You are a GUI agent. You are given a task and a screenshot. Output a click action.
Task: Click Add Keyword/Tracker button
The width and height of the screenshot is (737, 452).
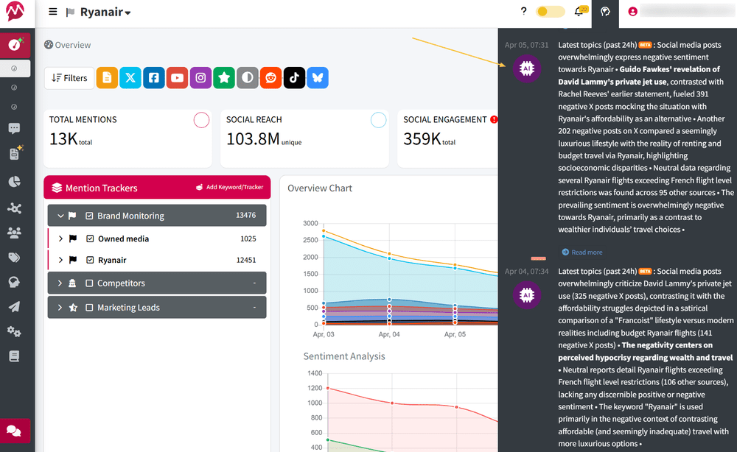click(x=230, y=187)
